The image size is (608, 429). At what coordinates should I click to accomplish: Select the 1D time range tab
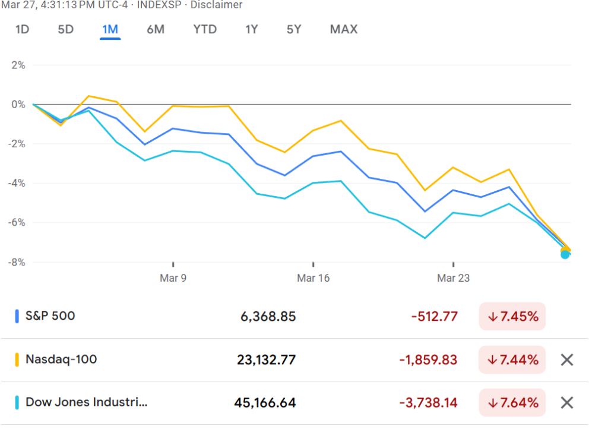click(22, 29)
